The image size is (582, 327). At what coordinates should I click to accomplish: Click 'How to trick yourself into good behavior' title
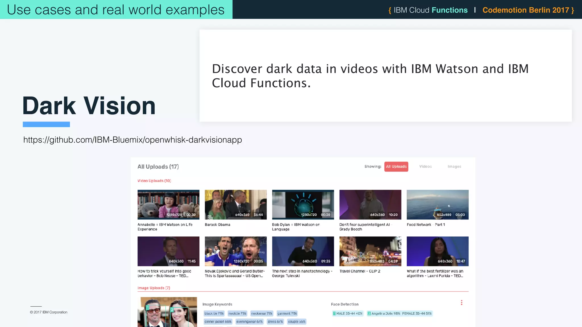[x=164, y=273]
